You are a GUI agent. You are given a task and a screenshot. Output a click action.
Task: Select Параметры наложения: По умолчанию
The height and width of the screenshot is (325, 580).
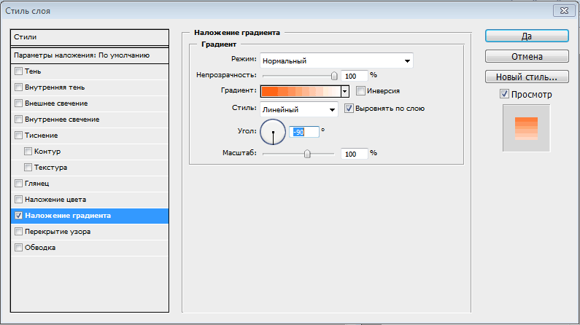tap(90, 55)
